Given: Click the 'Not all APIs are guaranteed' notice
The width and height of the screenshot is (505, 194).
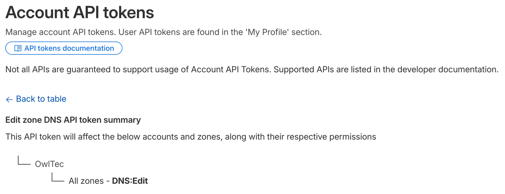Looking at the screenshot, I should [252, 69].
